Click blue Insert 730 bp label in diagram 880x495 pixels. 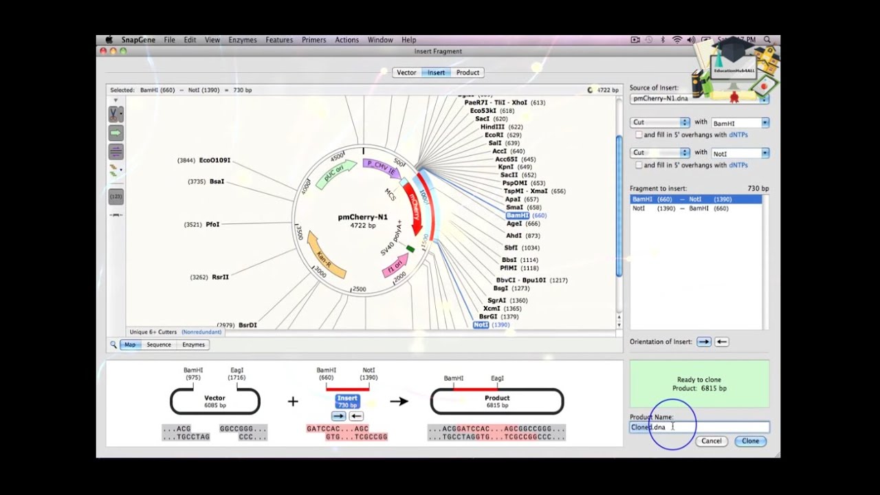coord(347,401)
